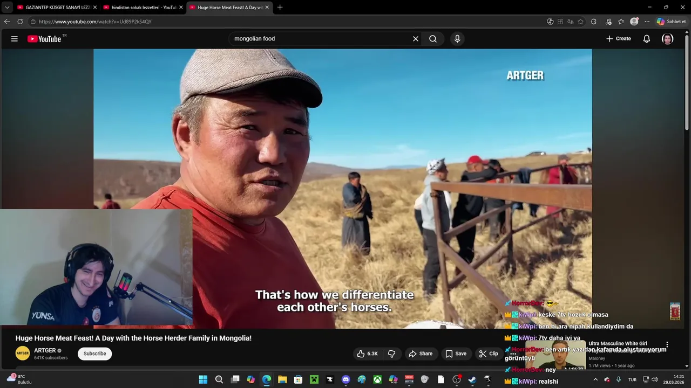This screenshot has width=691, height=388.
Task: Close the GAZİANTEP KÜSGET tab
Action: [94, 8]
